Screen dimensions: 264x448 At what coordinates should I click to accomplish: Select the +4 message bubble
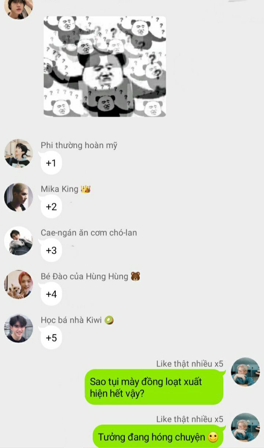(x=51, y=294)
